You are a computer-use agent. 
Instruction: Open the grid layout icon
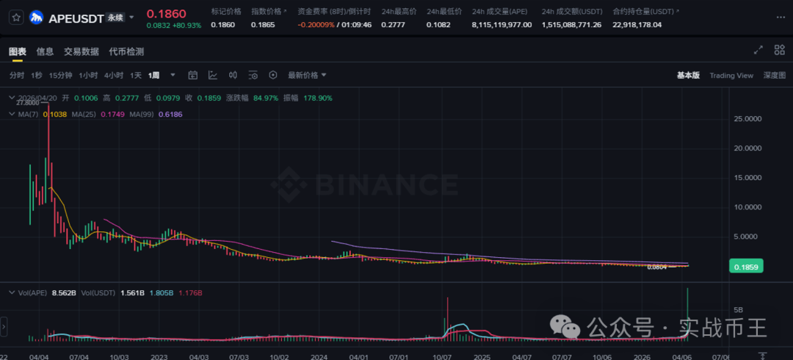[x=780, y=50]
